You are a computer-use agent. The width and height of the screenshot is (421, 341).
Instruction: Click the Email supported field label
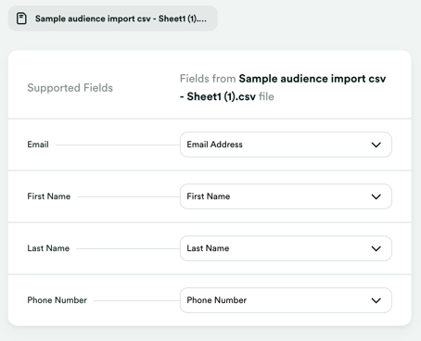tap(38, 145)
